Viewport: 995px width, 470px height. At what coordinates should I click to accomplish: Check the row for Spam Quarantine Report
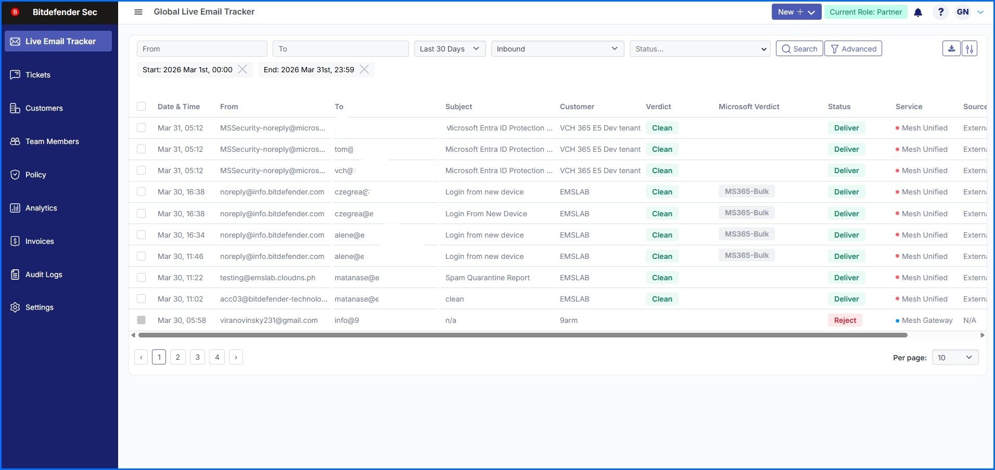point(141,277)
